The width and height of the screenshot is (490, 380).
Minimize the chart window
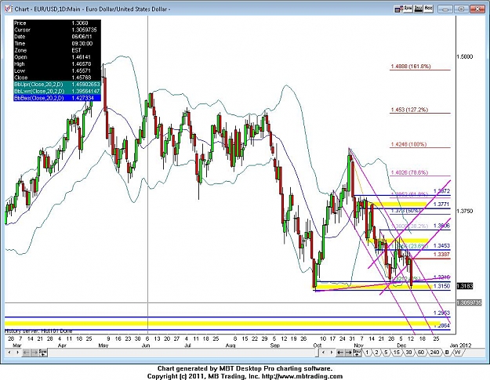pos(445,9)
